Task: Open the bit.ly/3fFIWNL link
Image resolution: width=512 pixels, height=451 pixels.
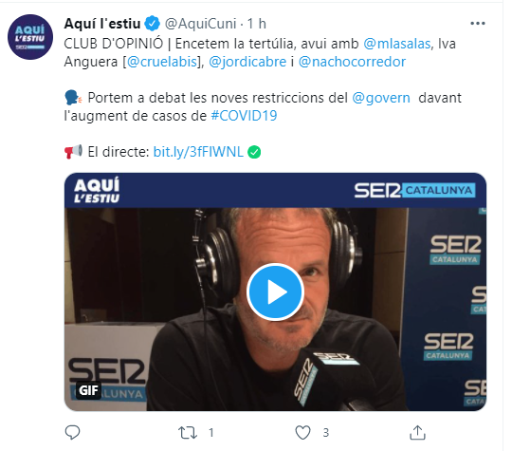Action: coord(198,152)
